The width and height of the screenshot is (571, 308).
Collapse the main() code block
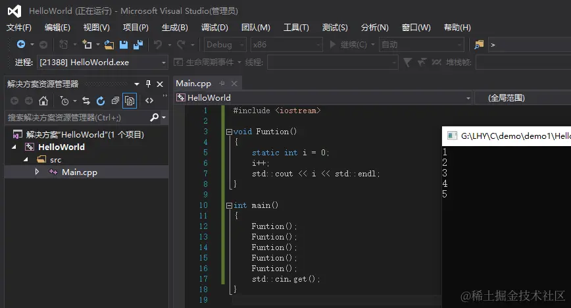click(x=229, y=205)
